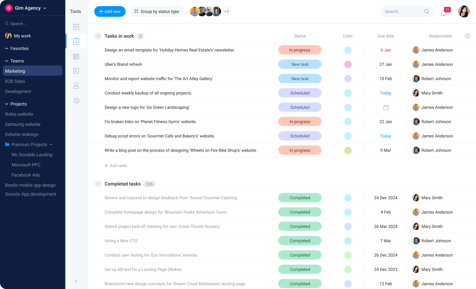
Task: Open notifications bell showing 23 alerts
Action: (x=443, y=12)
